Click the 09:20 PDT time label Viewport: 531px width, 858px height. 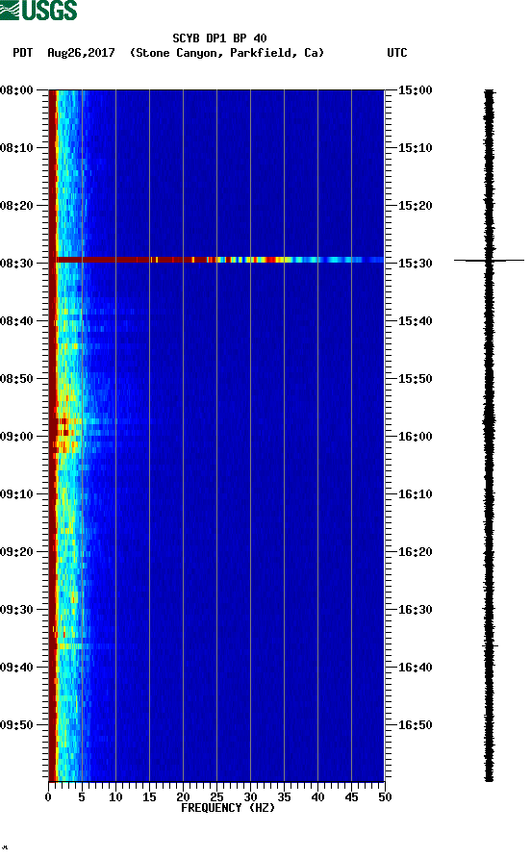(16, 552)
